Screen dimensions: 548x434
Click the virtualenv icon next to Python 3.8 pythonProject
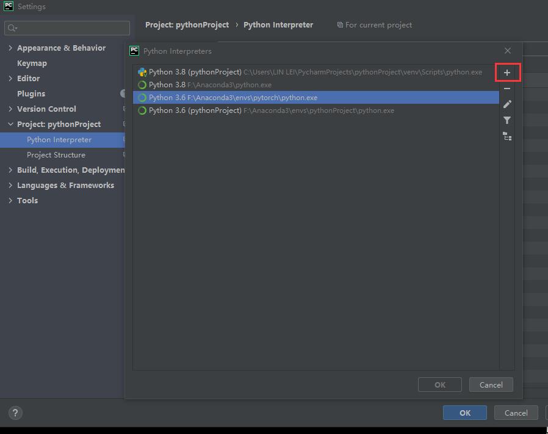(x=142, y=71)
